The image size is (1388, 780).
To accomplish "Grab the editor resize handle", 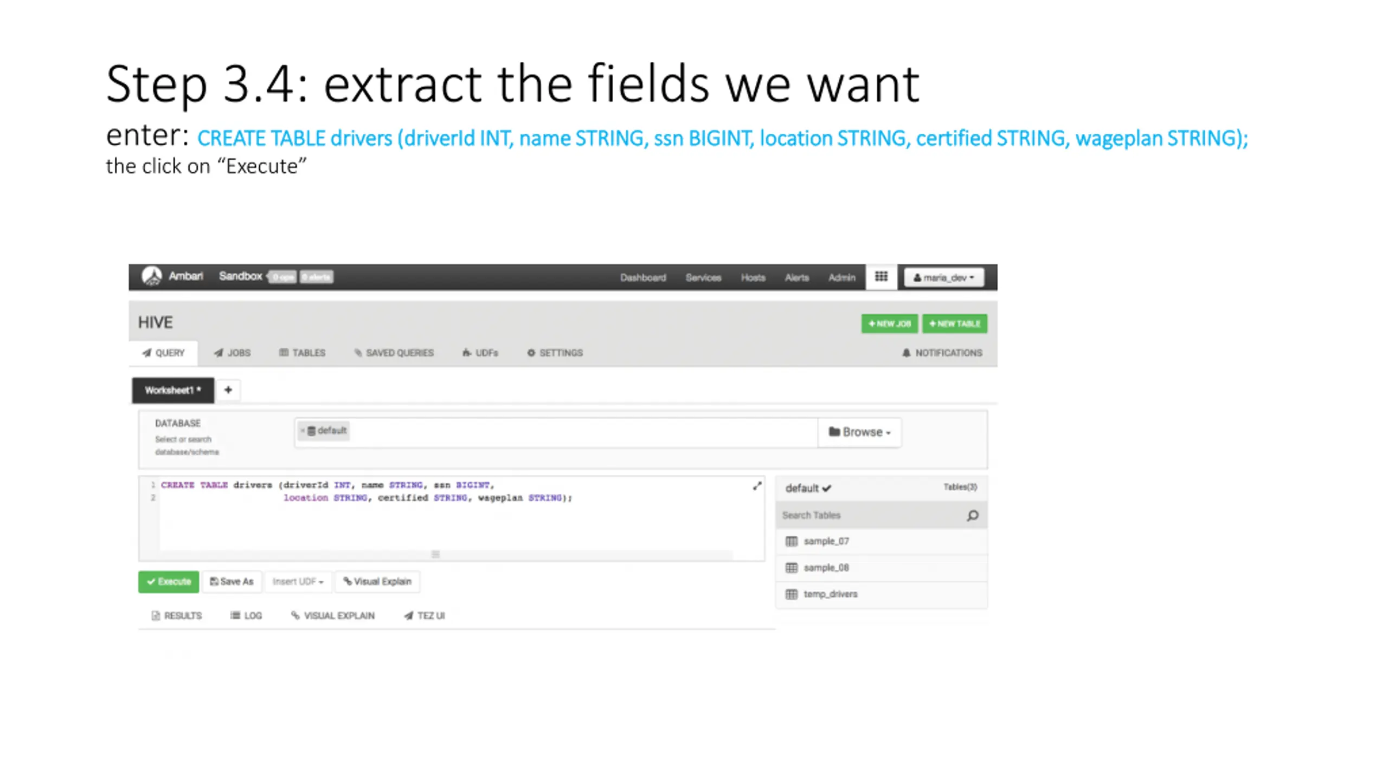I will 435,554.
